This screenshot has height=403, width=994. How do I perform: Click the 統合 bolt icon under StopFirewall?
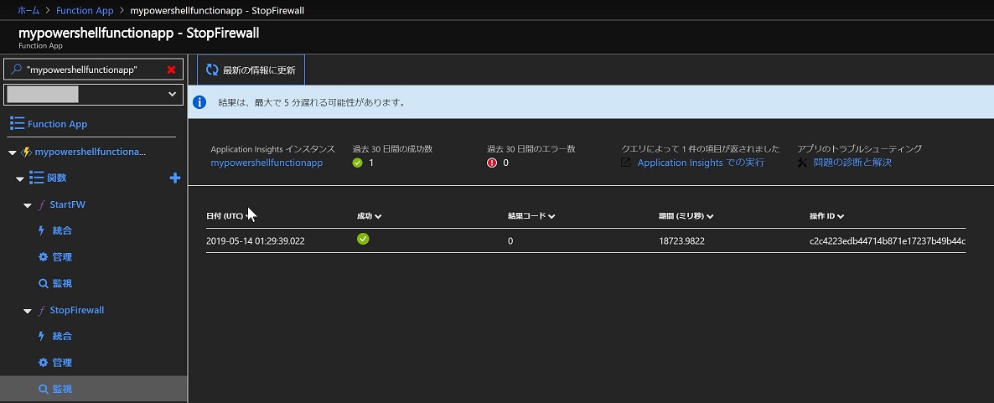[x=43, y=336]
